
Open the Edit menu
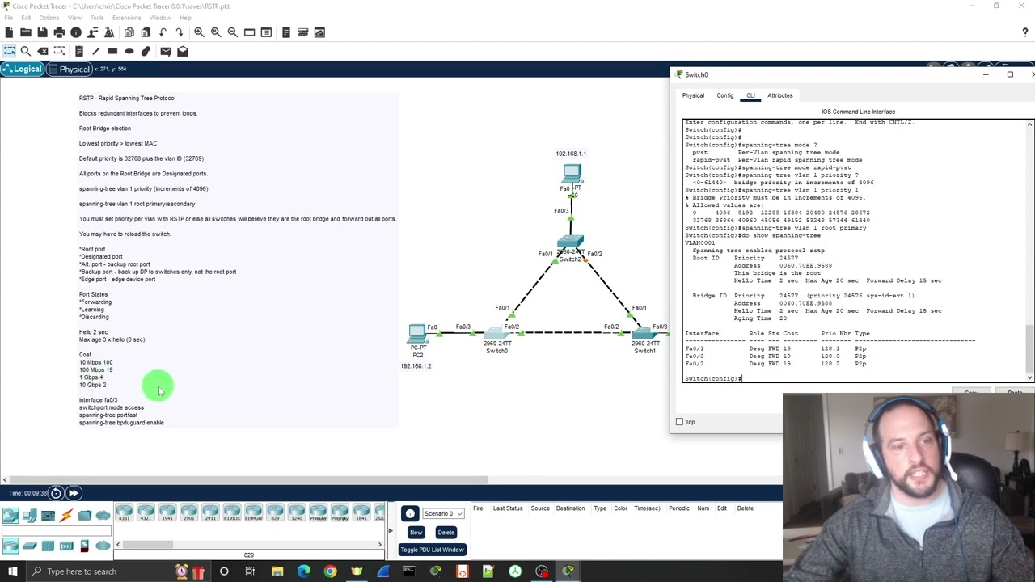26,18
